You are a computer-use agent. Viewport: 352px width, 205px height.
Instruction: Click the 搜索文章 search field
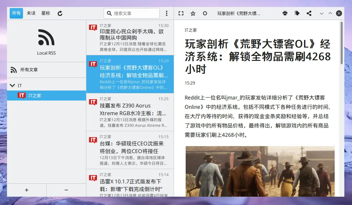click(x=135, y=13)
